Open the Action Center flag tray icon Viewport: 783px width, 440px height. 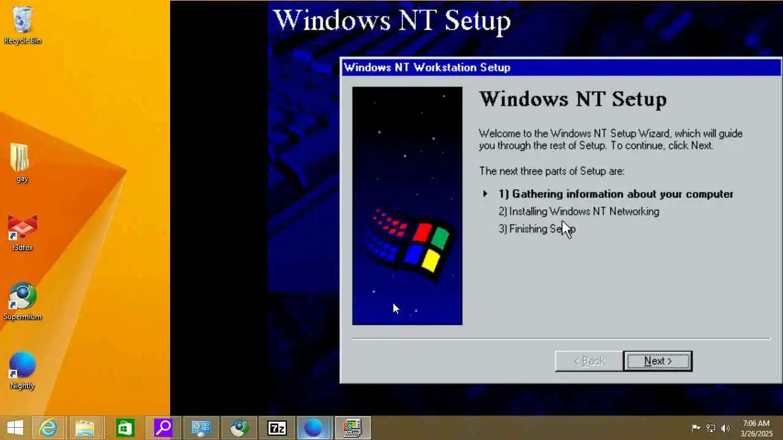point(696,428)
